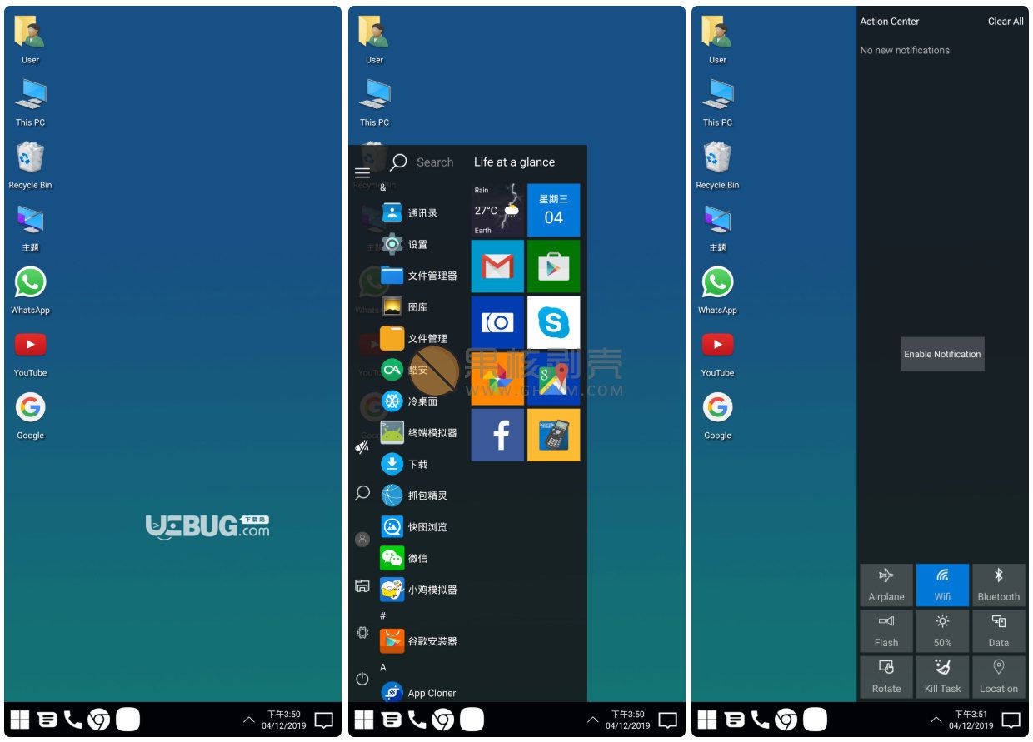Click Start button in the right screenshot taskbar
Screen dimensions: 1033x742
[707, 720]
